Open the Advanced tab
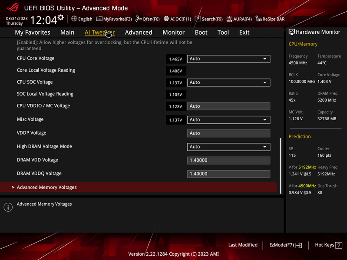Screen dimensions: 347x260 click(x=139, y=33)
